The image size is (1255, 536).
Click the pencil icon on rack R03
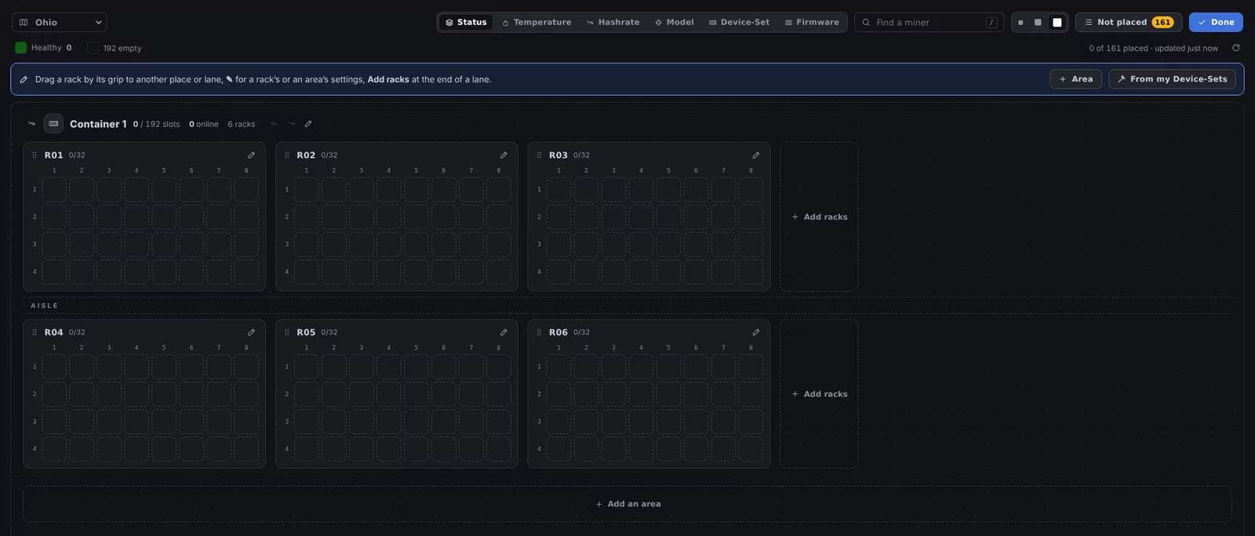coord(755,155)
